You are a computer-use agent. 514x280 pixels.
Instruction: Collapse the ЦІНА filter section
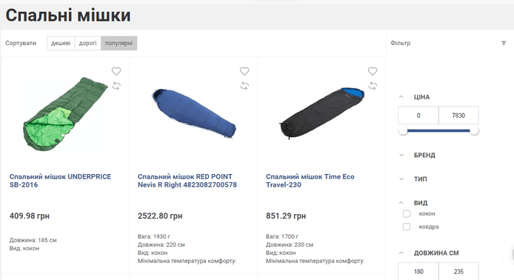coord(401,97)
